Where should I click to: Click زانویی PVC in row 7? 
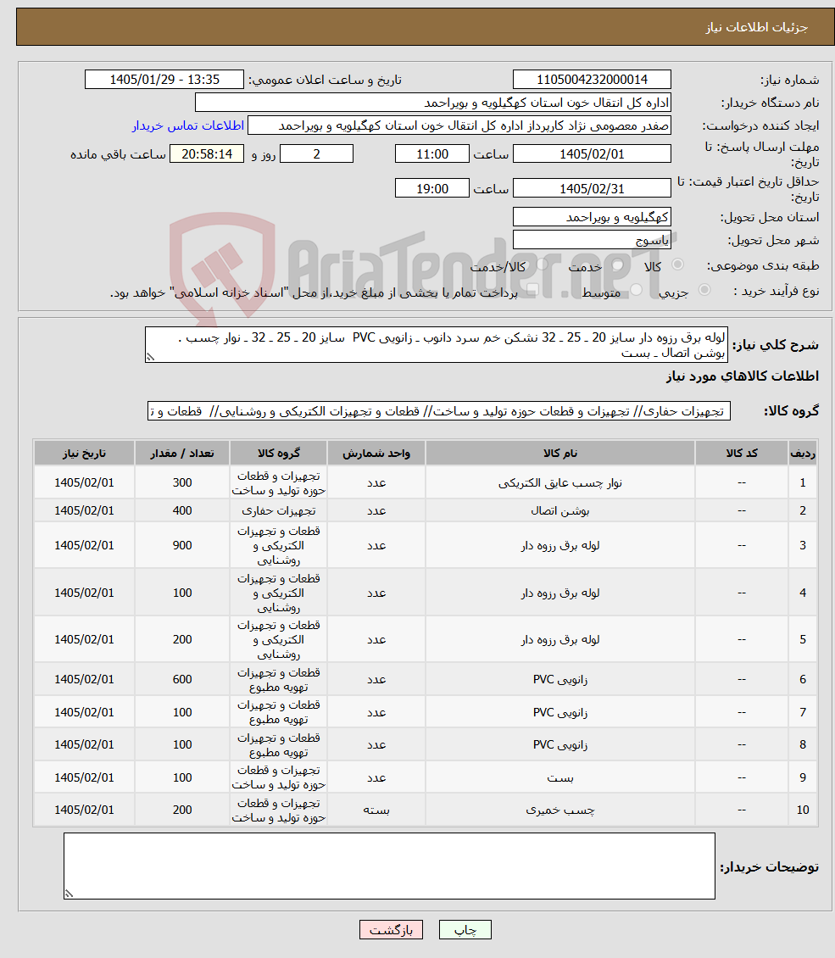click(x=560, y=712)
